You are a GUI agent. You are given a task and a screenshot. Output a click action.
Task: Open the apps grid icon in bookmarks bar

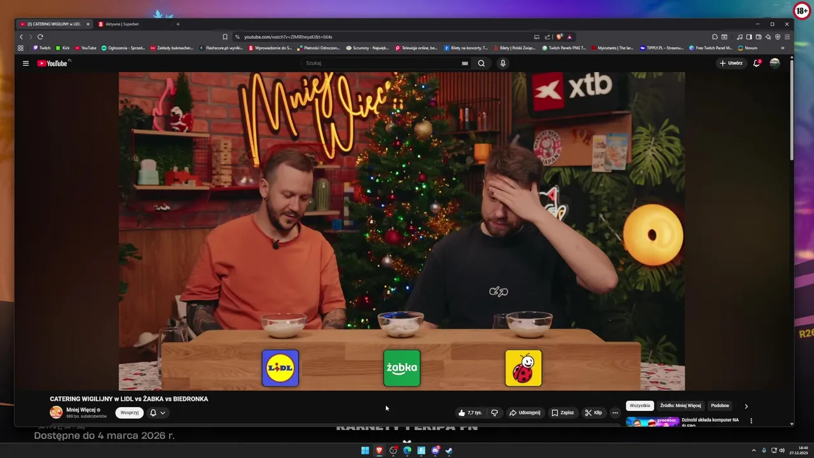coord(21,48)
